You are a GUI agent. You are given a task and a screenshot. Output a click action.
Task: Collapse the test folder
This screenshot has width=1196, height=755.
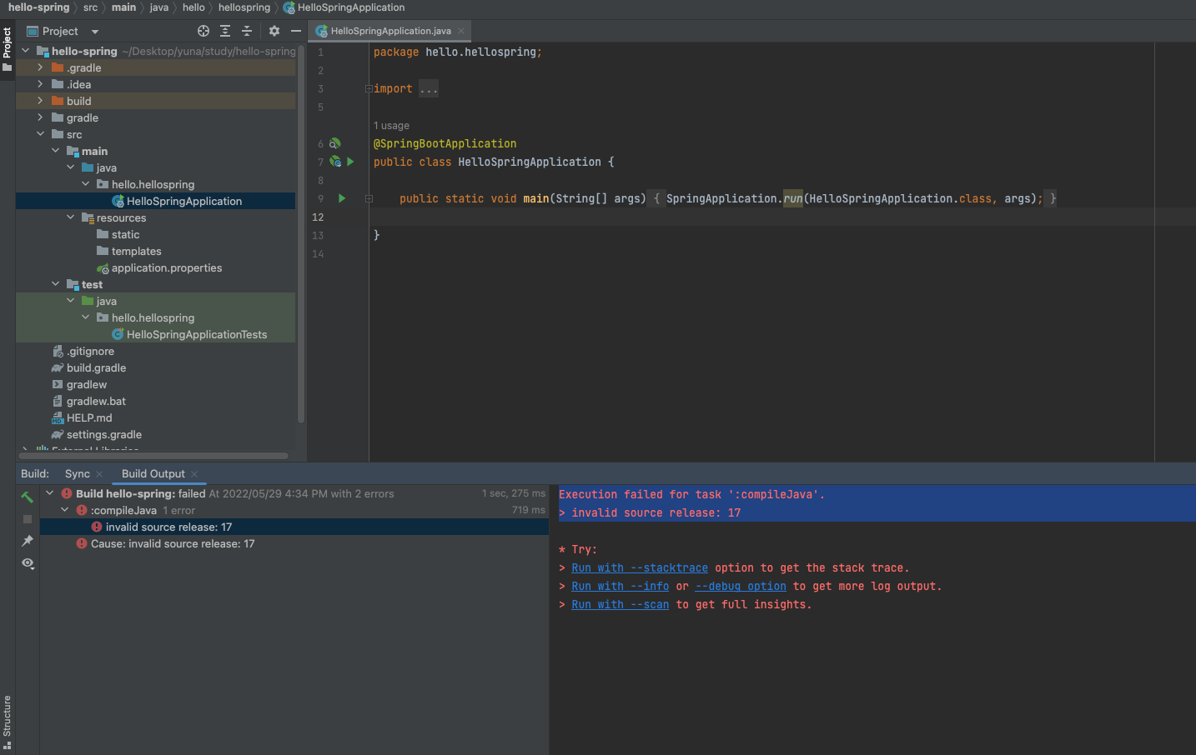[x=55, y=284]
